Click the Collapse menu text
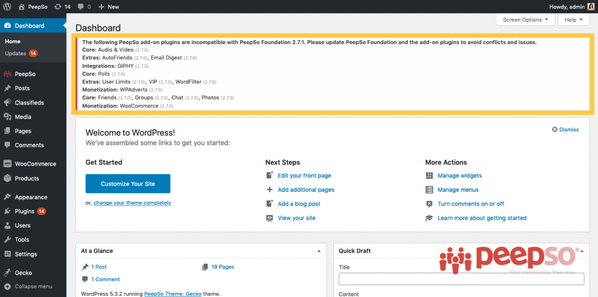Screen dimensions: 598x297 pos(33,286)
